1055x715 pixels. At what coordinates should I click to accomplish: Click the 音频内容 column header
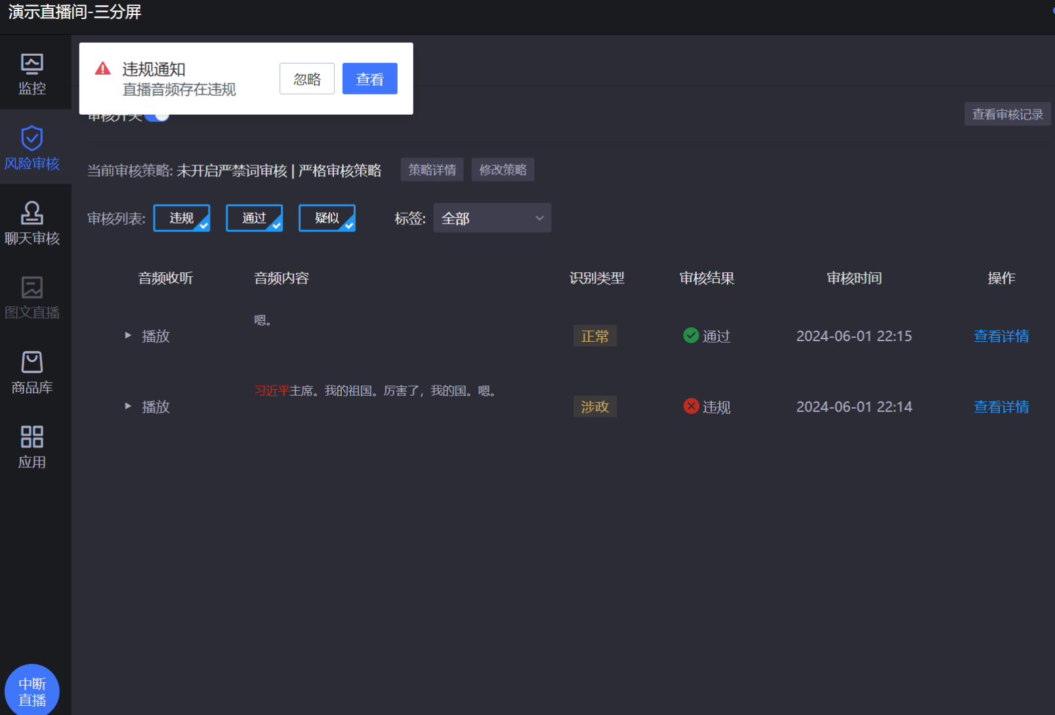click(x=281, y=278)
